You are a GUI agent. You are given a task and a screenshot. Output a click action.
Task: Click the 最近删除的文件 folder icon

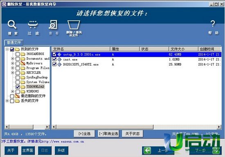tap(17, 96)
